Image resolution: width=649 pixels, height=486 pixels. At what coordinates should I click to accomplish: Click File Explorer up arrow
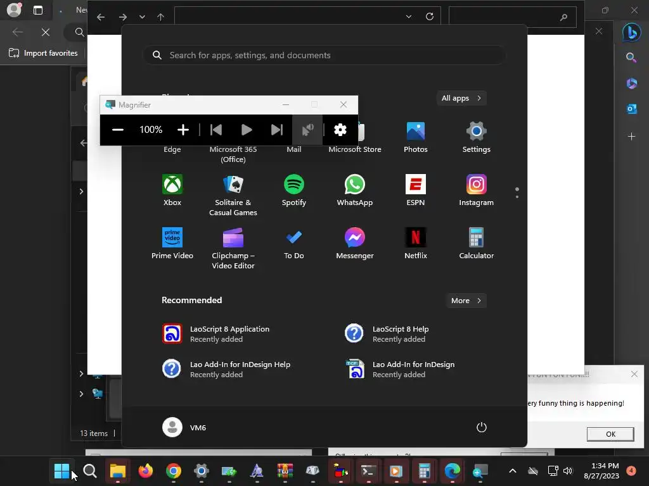pyautogui.click(x=160, y=17)
